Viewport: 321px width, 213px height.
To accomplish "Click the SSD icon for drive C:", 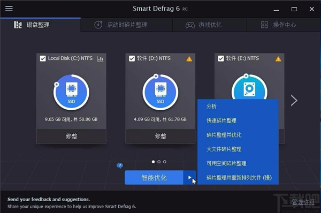I will (x=71, y=92).
